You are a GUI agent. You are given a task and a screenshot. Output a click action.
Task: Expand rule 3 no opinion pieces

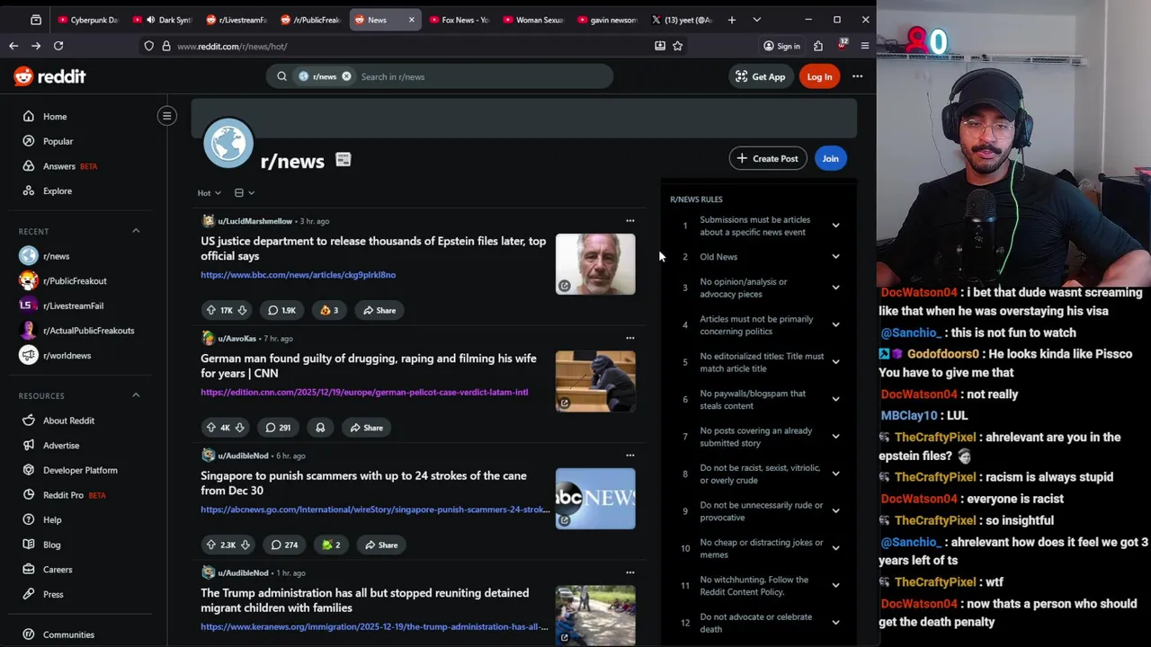pyautogui.click(x=835, y=288)
